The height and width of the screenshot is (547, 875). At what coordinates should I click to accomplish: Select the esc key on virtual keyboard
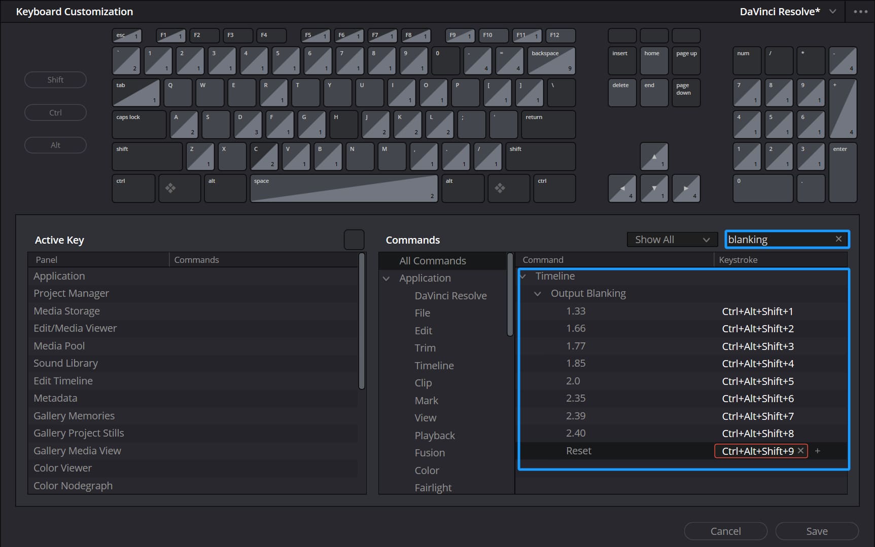pyautogui.click(x=127, y=35)
